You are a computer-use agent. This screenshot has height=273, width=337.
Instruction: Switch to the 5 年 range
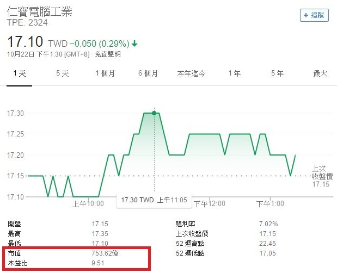[x=277, y=73]
